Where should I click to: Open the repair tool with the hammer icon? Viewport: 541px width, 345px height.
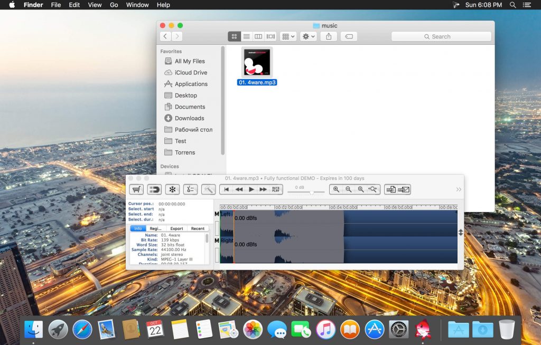(x=209, y=189)
